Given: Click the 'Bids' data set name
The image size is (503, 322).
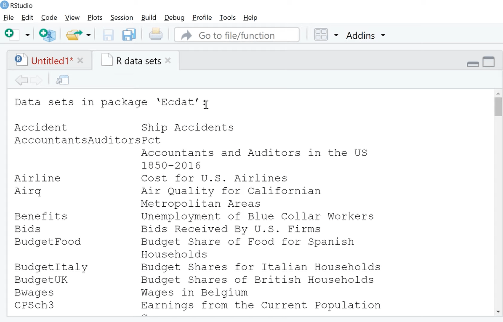Looking at the screenshot, I should point(28,229).
